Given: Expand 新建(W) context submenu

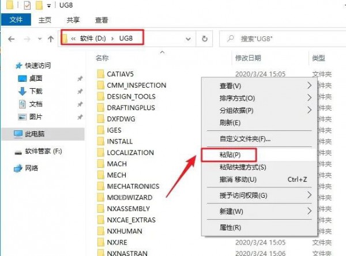Looking at the screenshot, I should 259,212.
